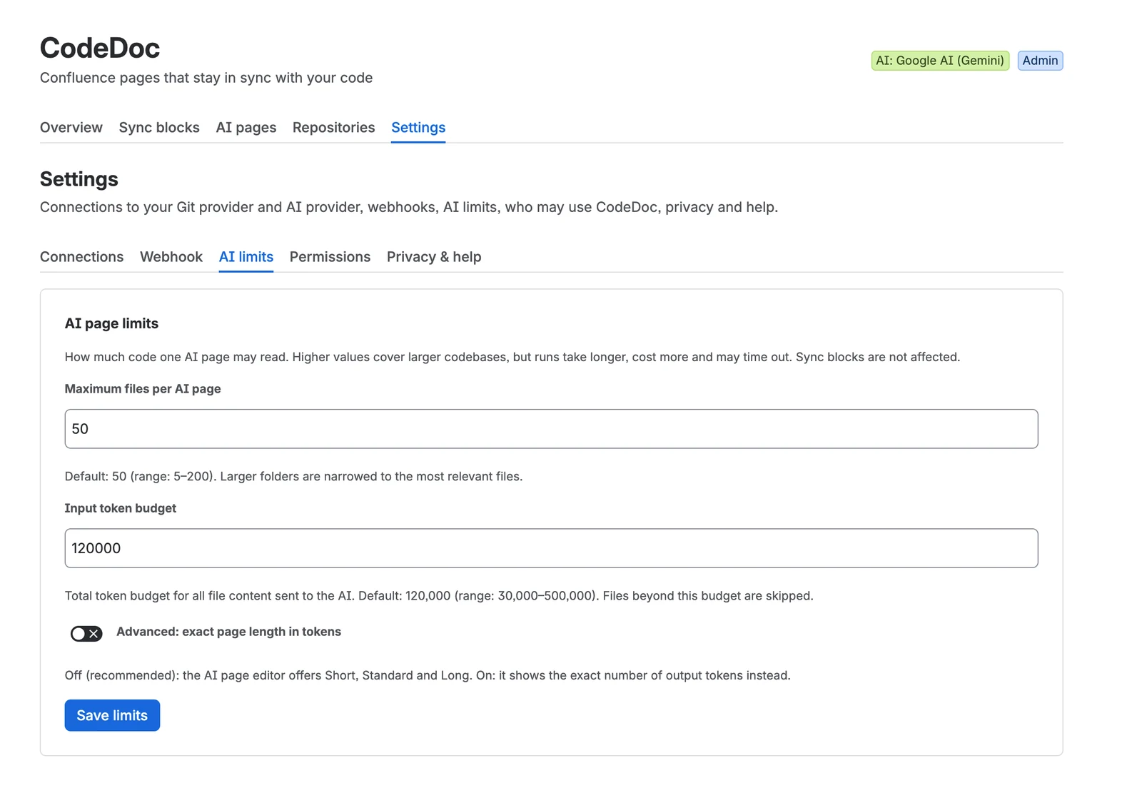Select the AI limits sub-tab
Viewport: 1142px width, 788px height.
coord(246,257)
